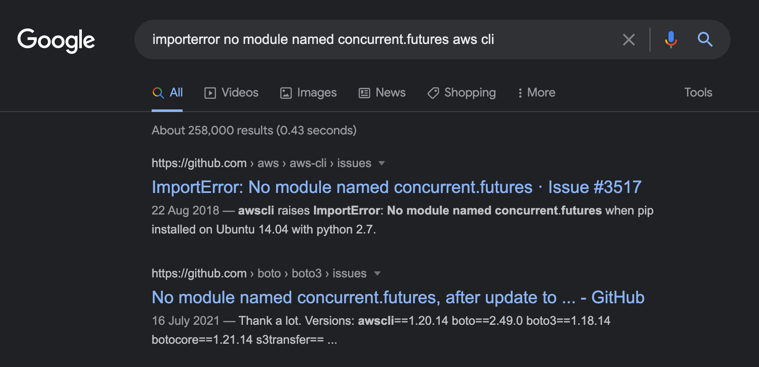Click the Videos play icon
This screenshot has height=367, width=759.
(210, 93)
